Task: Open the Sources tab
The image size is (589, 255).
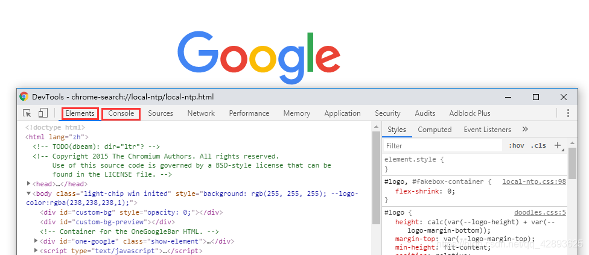Action: 161,113
